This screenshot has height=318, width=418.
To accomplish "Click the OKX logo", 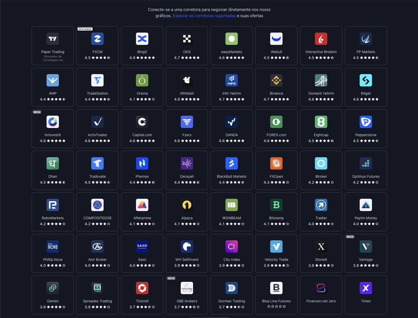I will coord(187,39).
